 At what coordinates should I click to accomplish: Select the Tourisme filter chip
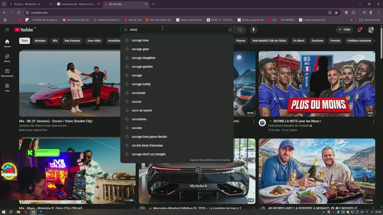[317, 41]
